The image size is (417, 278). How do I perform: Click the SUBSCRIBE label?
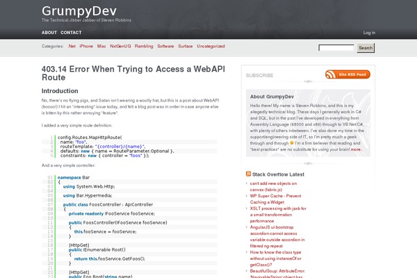tap(259, 76)
